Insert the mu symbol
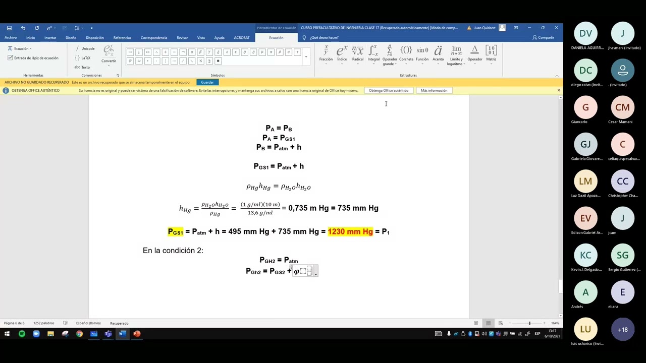 (x=262, y=52)
